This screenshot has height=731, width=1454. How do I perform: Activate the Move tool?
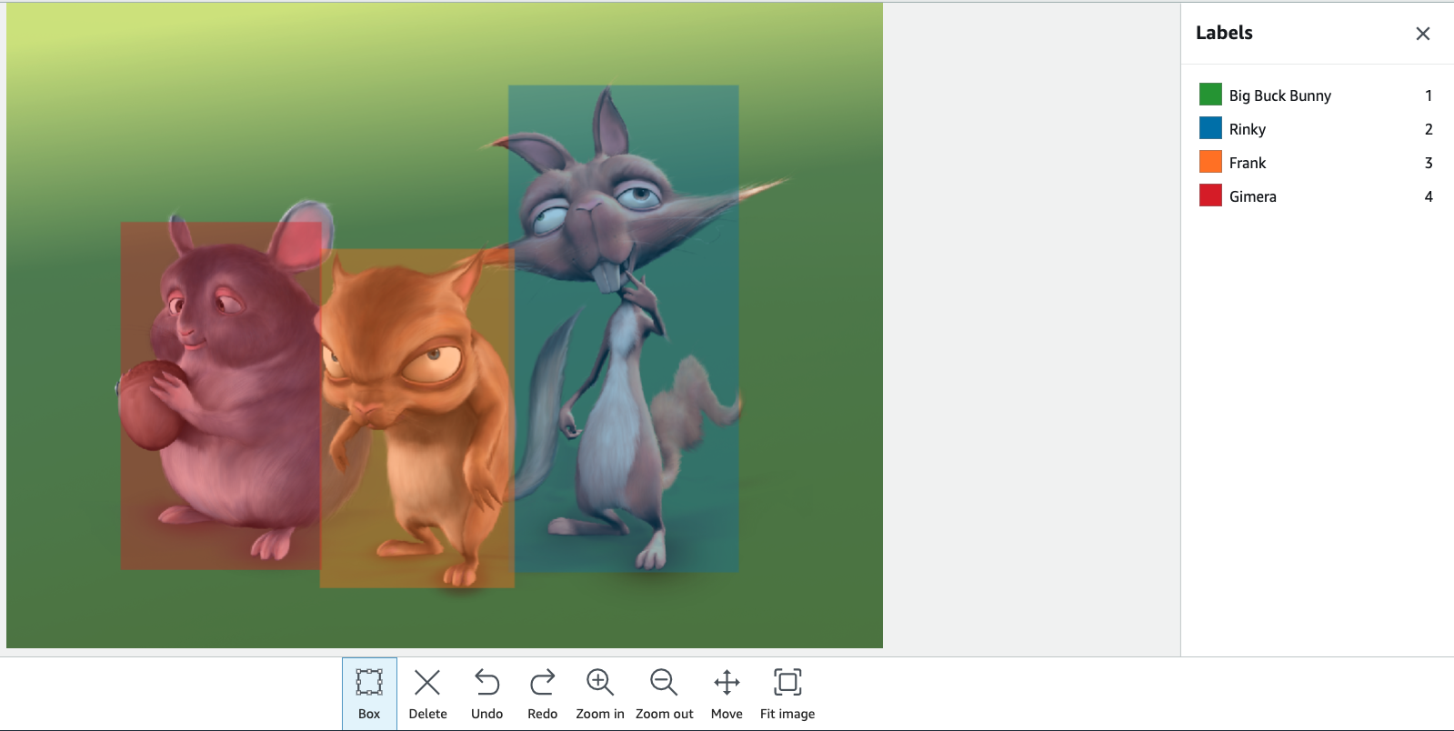[x=727, y=693]
